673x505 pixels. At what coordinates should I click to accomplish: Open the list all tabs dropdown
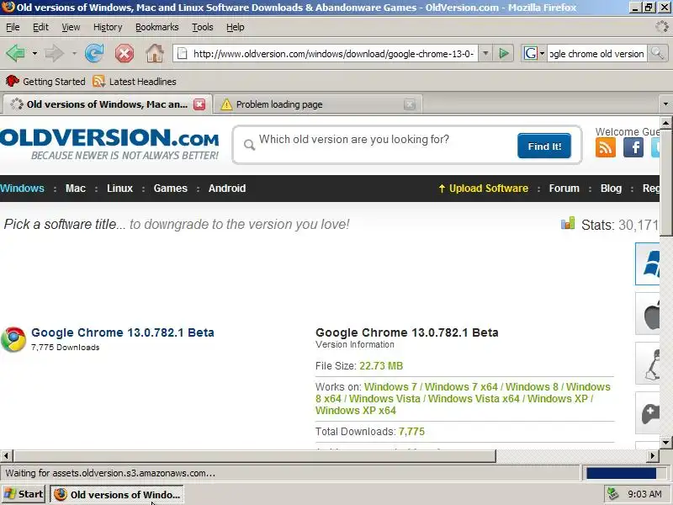point(665,104)
